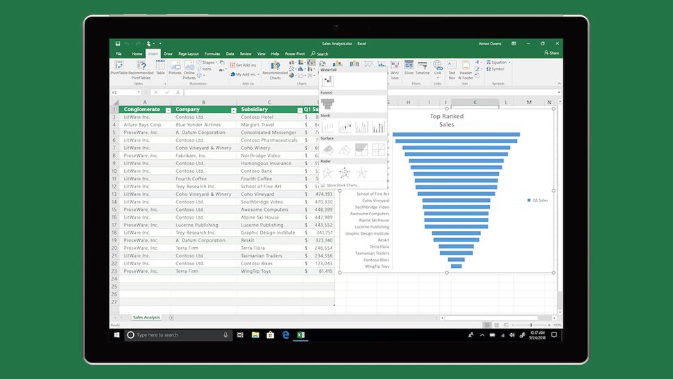Viewport: 673px width, 379px height.
Task: Click Get Add-ins
Action: (244, 65)
